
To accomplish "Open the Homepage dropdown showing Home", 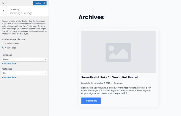I will [x=24, y=59].
